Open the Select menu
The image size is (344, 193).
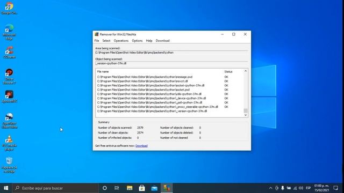106,41
